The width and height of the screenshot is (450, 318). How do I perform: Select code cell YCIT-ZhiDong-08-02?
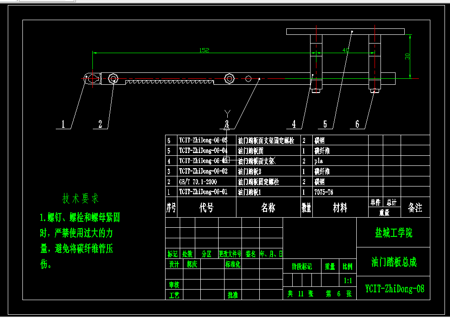203,171
